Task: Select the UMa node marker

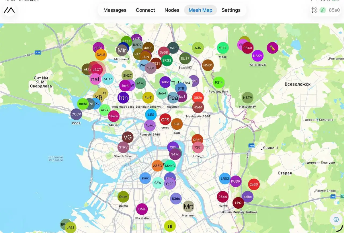Action: coord(142,209)
